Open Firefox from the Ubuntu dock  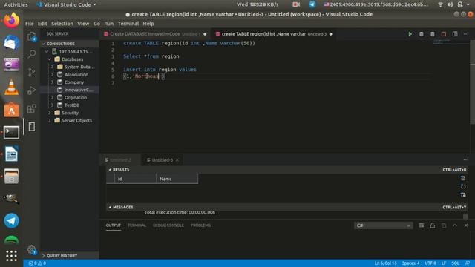point(12,20)
